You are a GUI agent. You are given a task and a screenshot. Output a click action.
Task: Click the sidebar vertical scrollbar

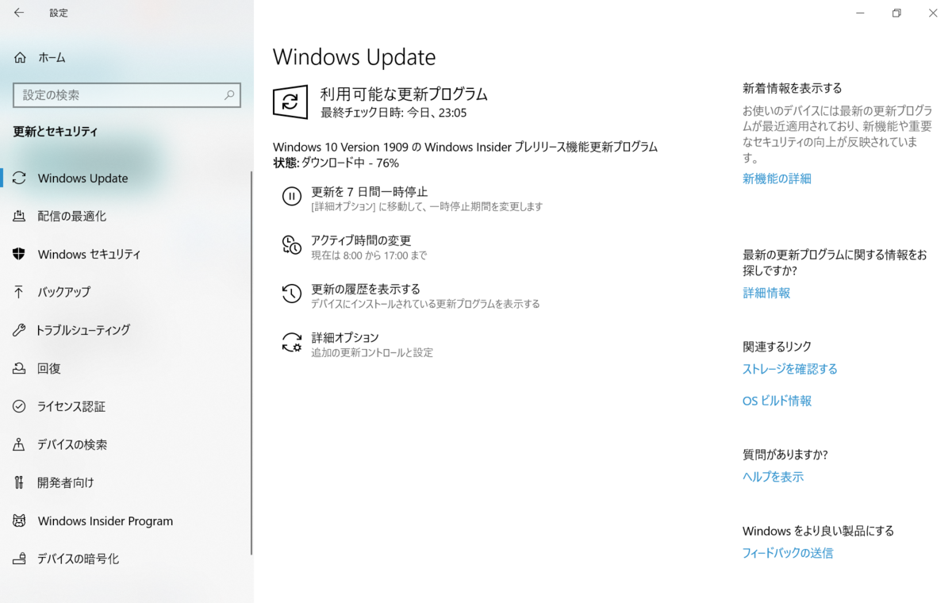click(x=251, y=363)
